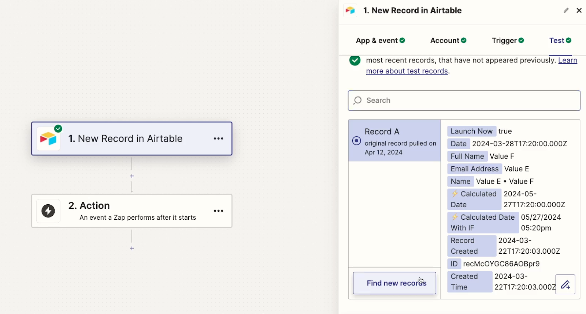Select the Record A radio button
Image resolution: width=586 pixels, height=314 pixels.
(x=356, y=141)
